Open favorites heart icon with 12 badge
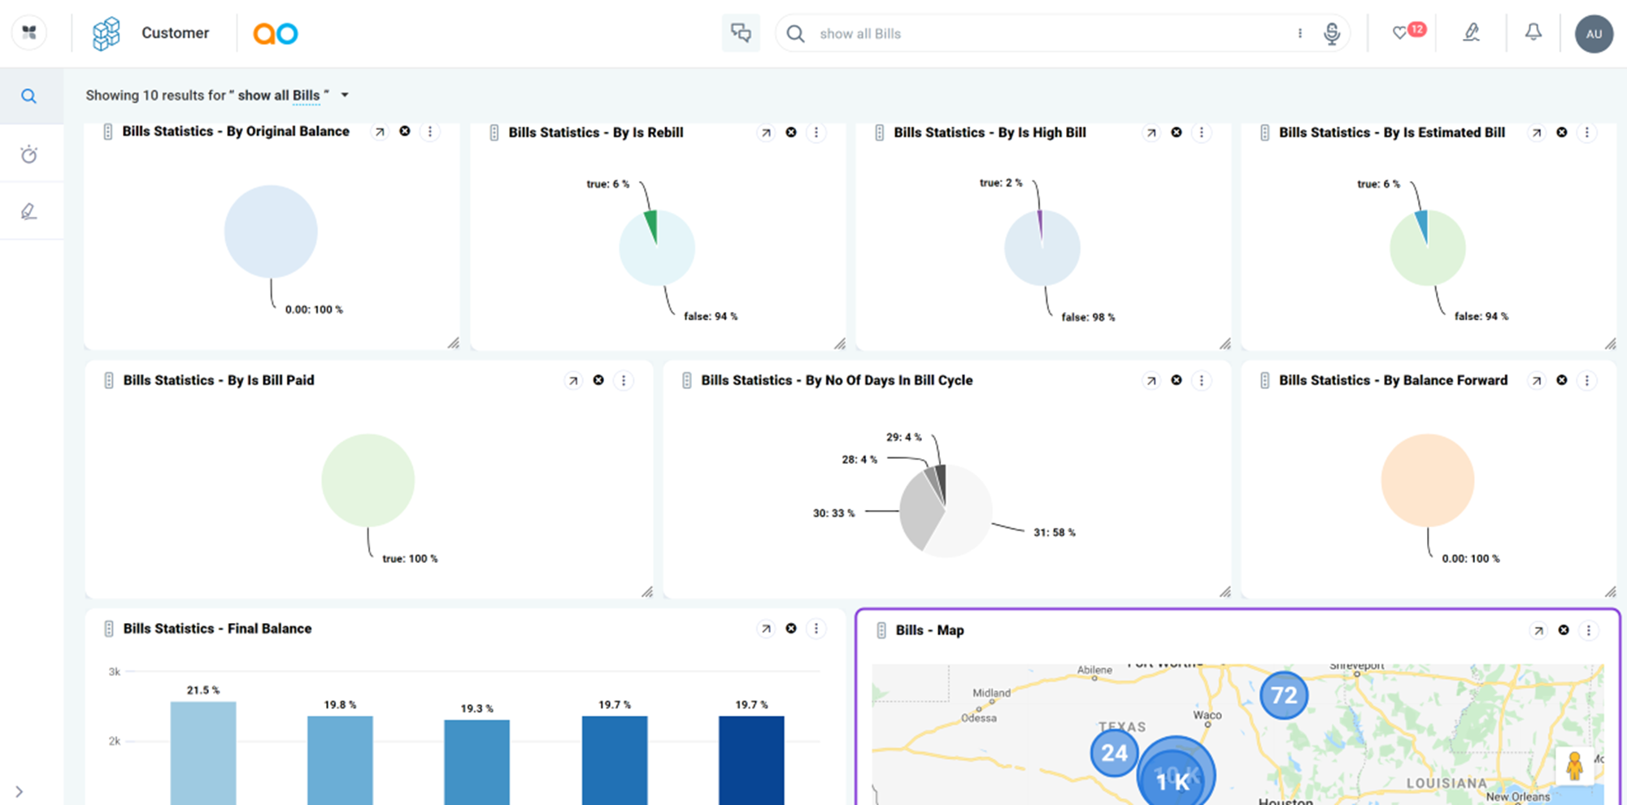The height and width of the screenshot is (805, 1627). pos(1400,33)
